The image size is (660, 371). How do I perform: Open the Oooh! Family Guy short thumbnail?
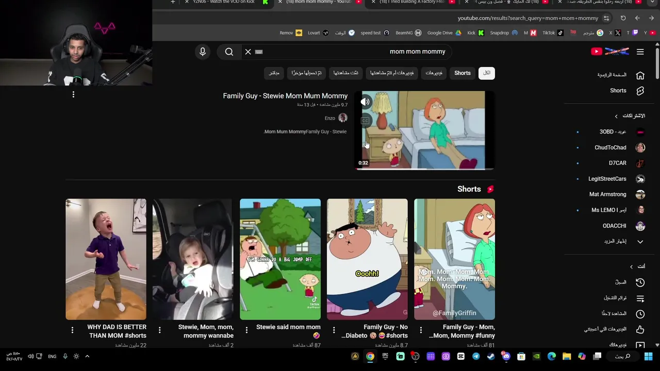click(x=367, y=259)
